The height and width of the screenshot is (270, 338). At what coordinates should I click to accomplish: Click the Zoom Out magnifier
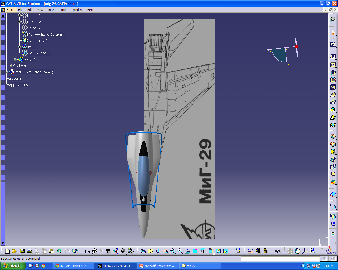(x=180, y=251)
